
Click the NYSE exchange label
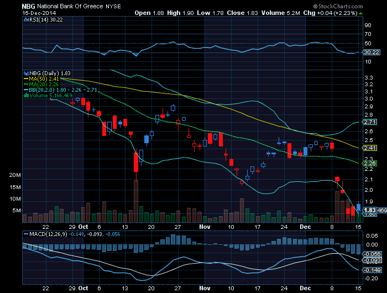[113, 7]
